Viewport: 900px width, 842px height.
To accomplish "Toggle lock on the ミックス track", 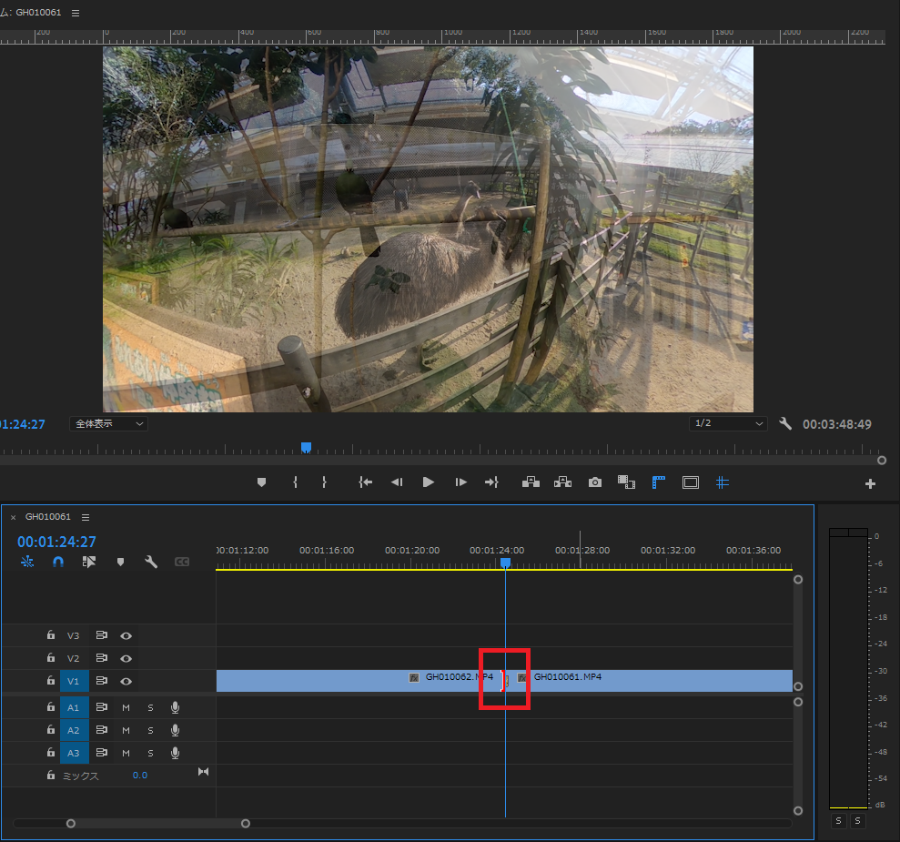I will click(51, 775).
